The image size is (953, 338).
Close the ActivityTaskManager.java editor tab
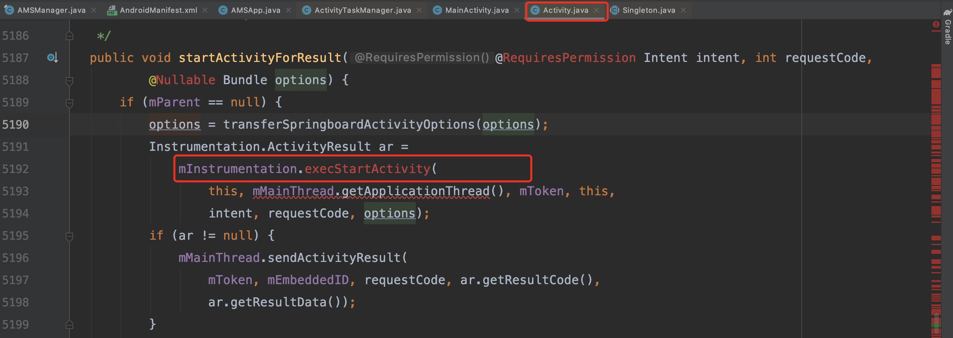tap(419, 10)
